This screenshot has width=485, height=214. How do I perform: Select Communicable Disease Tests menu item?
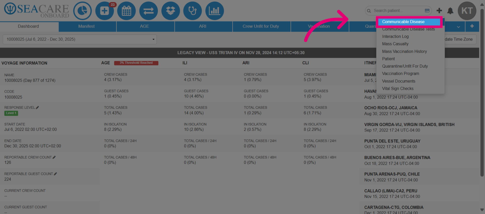click(x=408, y=29)
